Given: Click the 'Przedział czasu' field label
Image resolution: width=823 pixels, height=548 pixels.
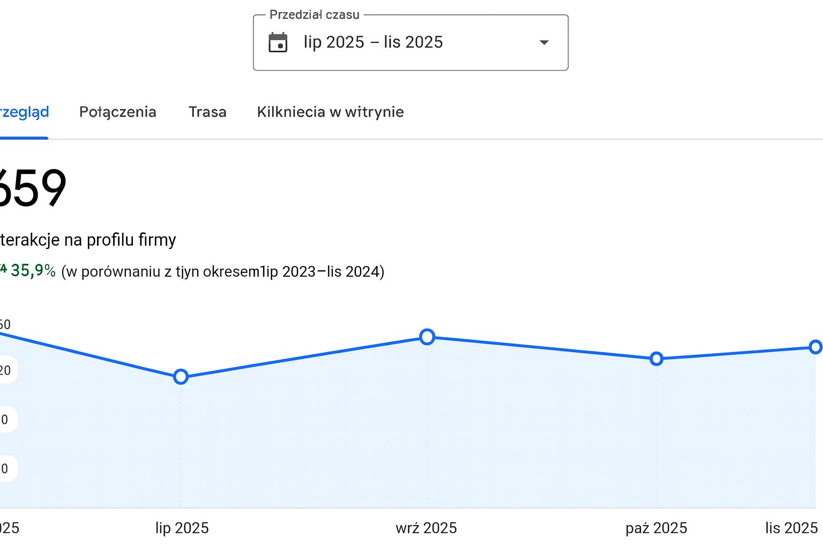Looking at the screenshot, I should [x=314, y=15].
